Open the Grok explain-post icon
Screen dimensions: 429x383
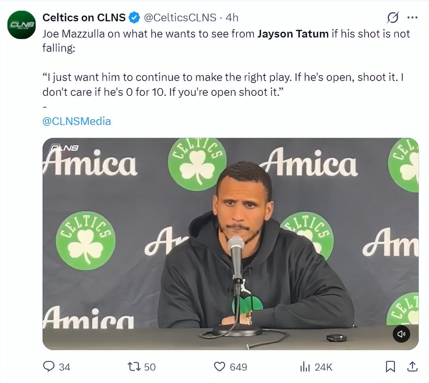tap(393, 17)
